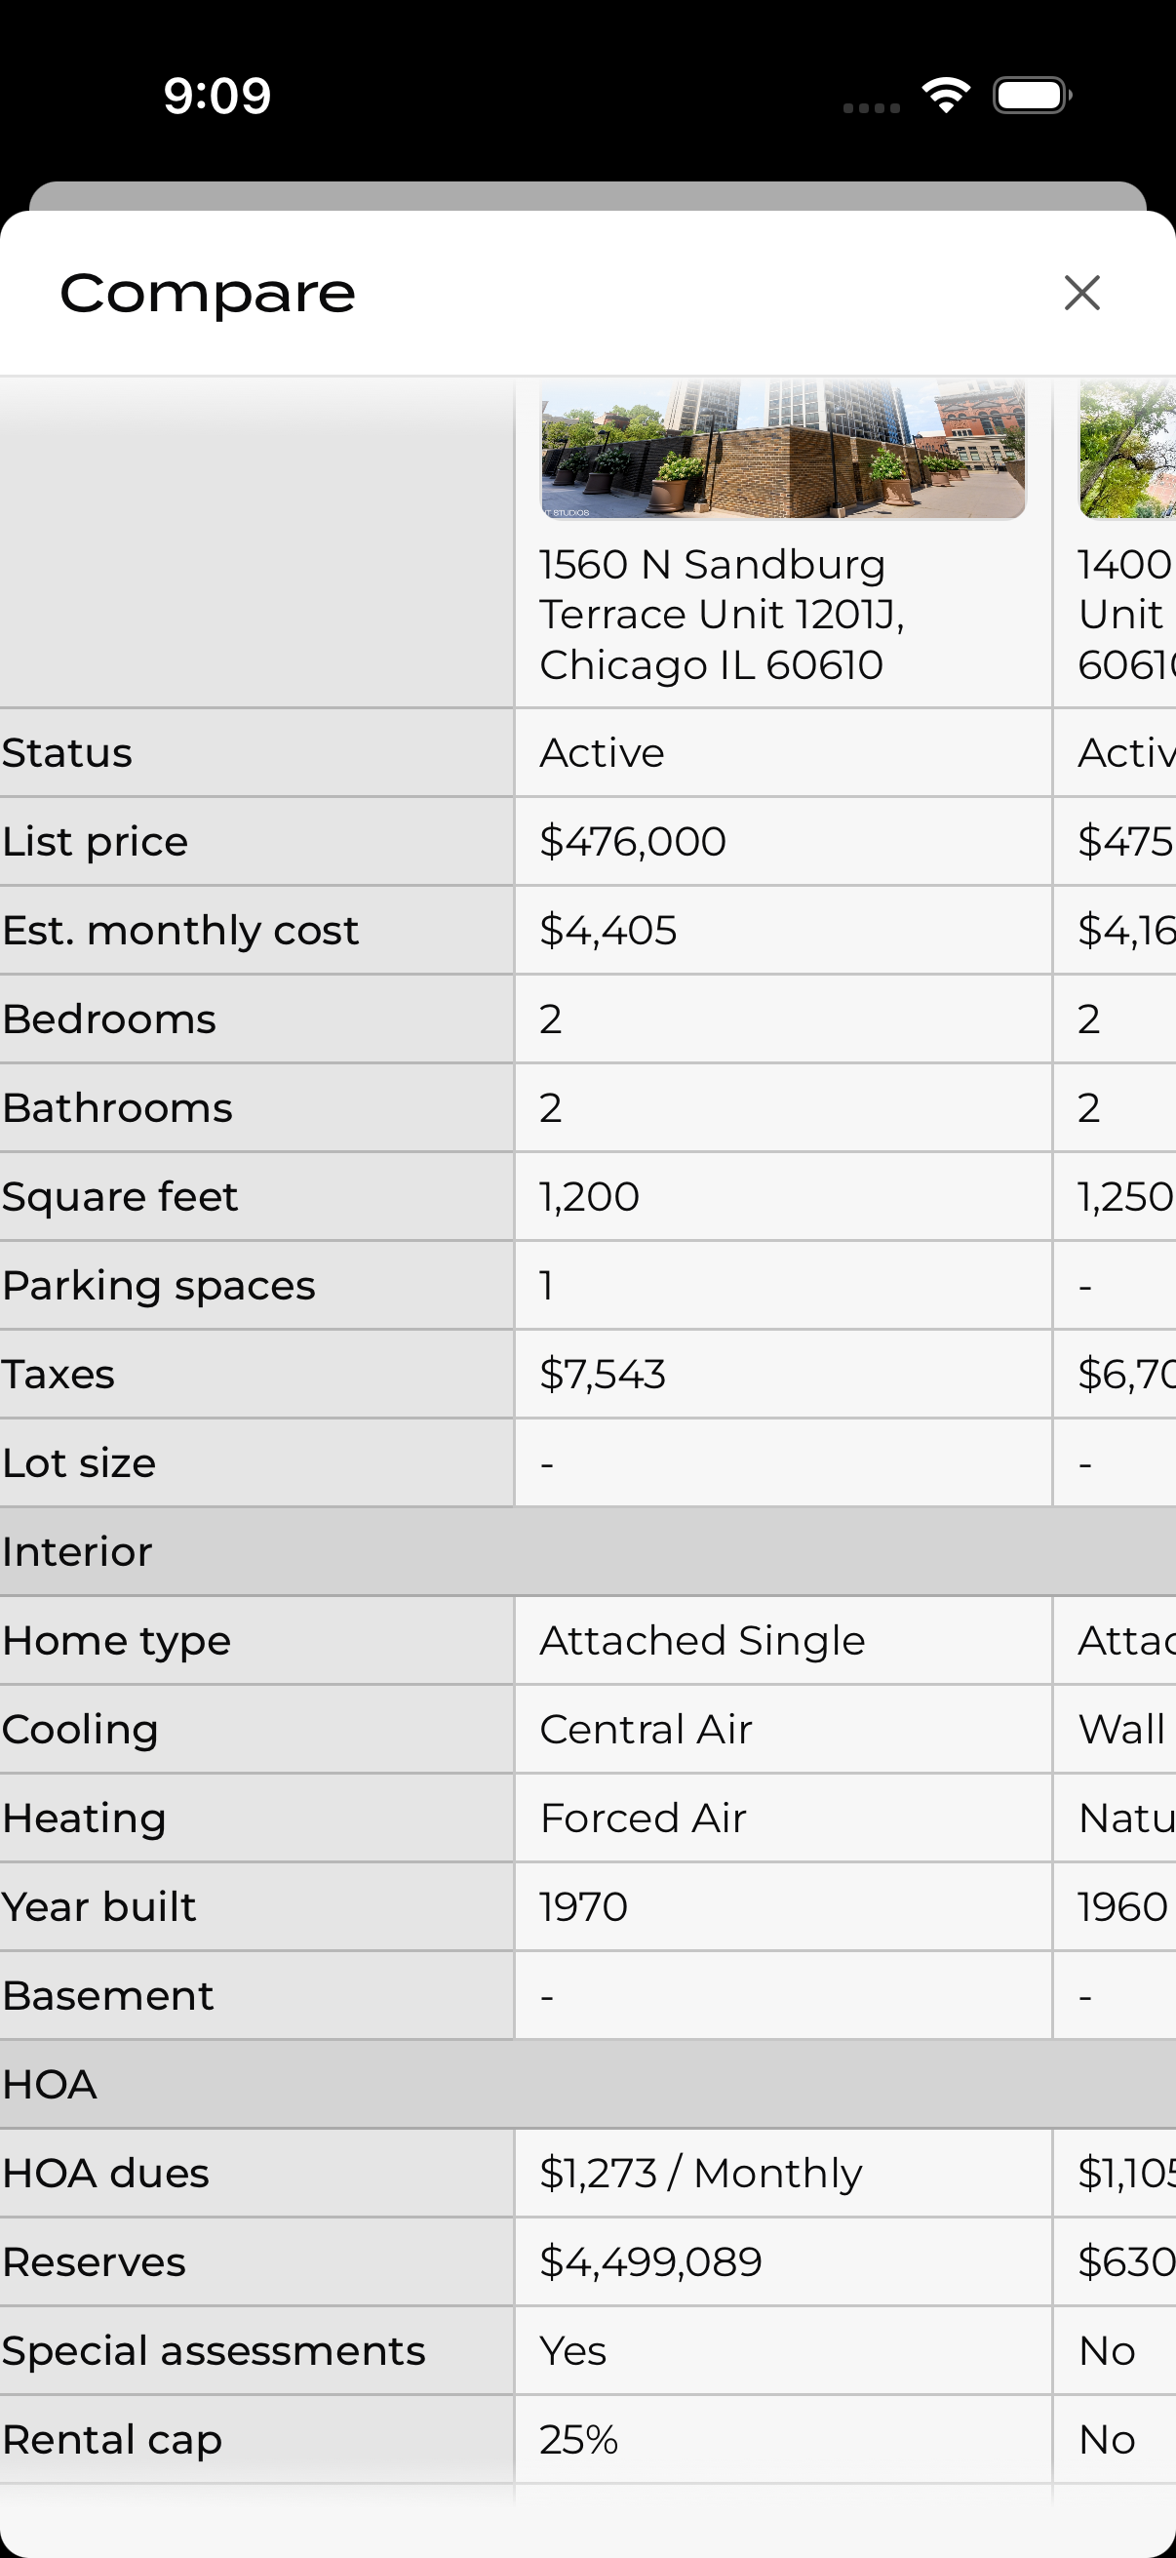
Task: Tap the $4,499,089 reserves value
Action: tap(650, 2262)
